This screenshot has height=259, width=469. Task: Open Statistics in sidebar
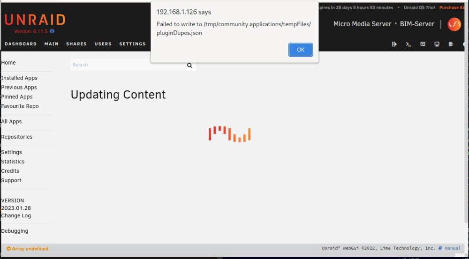click(x=13, y=162)
